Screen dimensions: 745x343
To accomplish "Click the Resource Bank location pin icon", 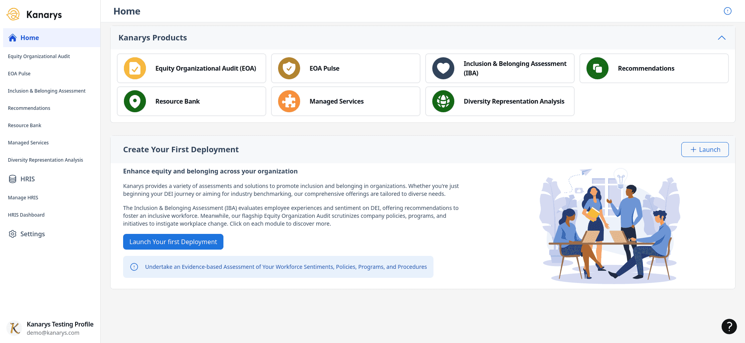I will pyautogui.click(x=135, y=101).
